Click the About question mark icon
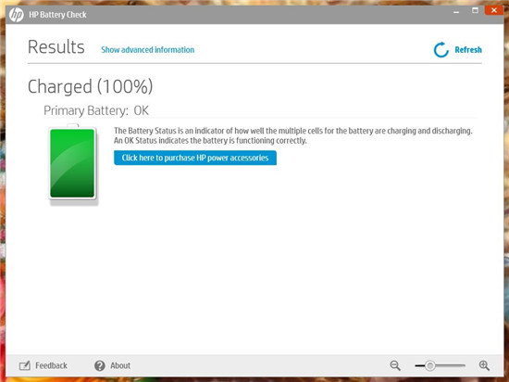Image resolution: width=509 pixels, height=382 pixels. 100,365
